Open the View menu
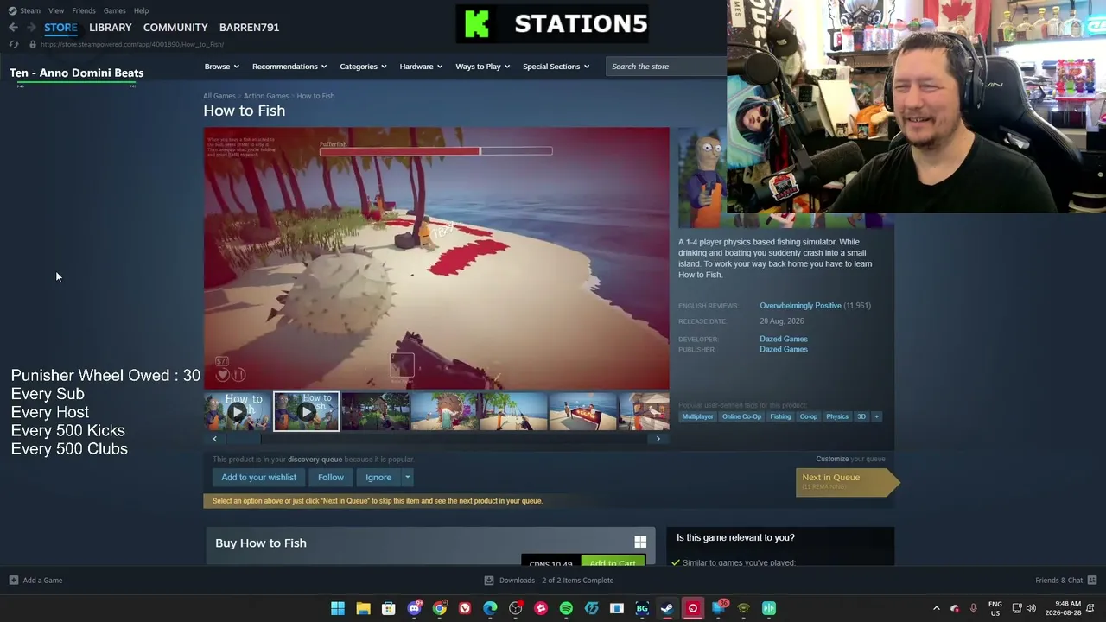The image size is (1106, 622). tap(56, 10)
